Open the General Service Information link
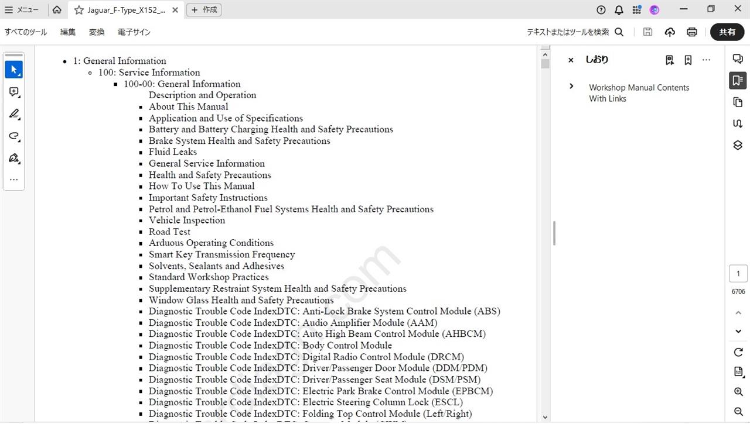750x424 pixels. [x=206, y=163]
